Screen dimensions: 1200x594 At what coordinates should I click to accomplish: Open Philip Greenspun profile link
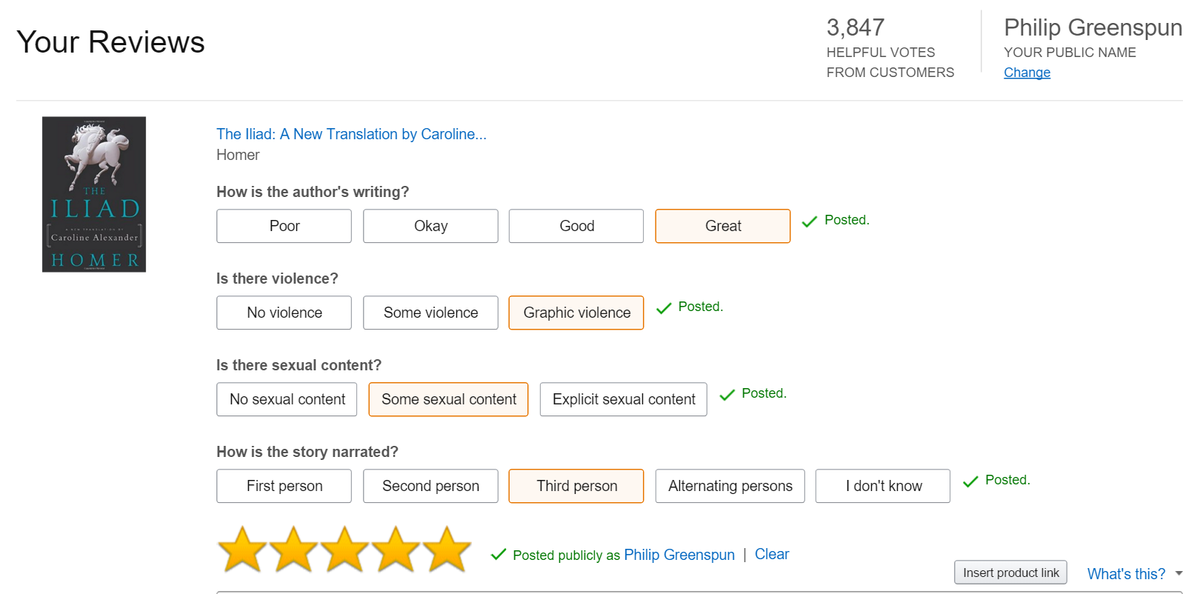[x=679, y=555]
